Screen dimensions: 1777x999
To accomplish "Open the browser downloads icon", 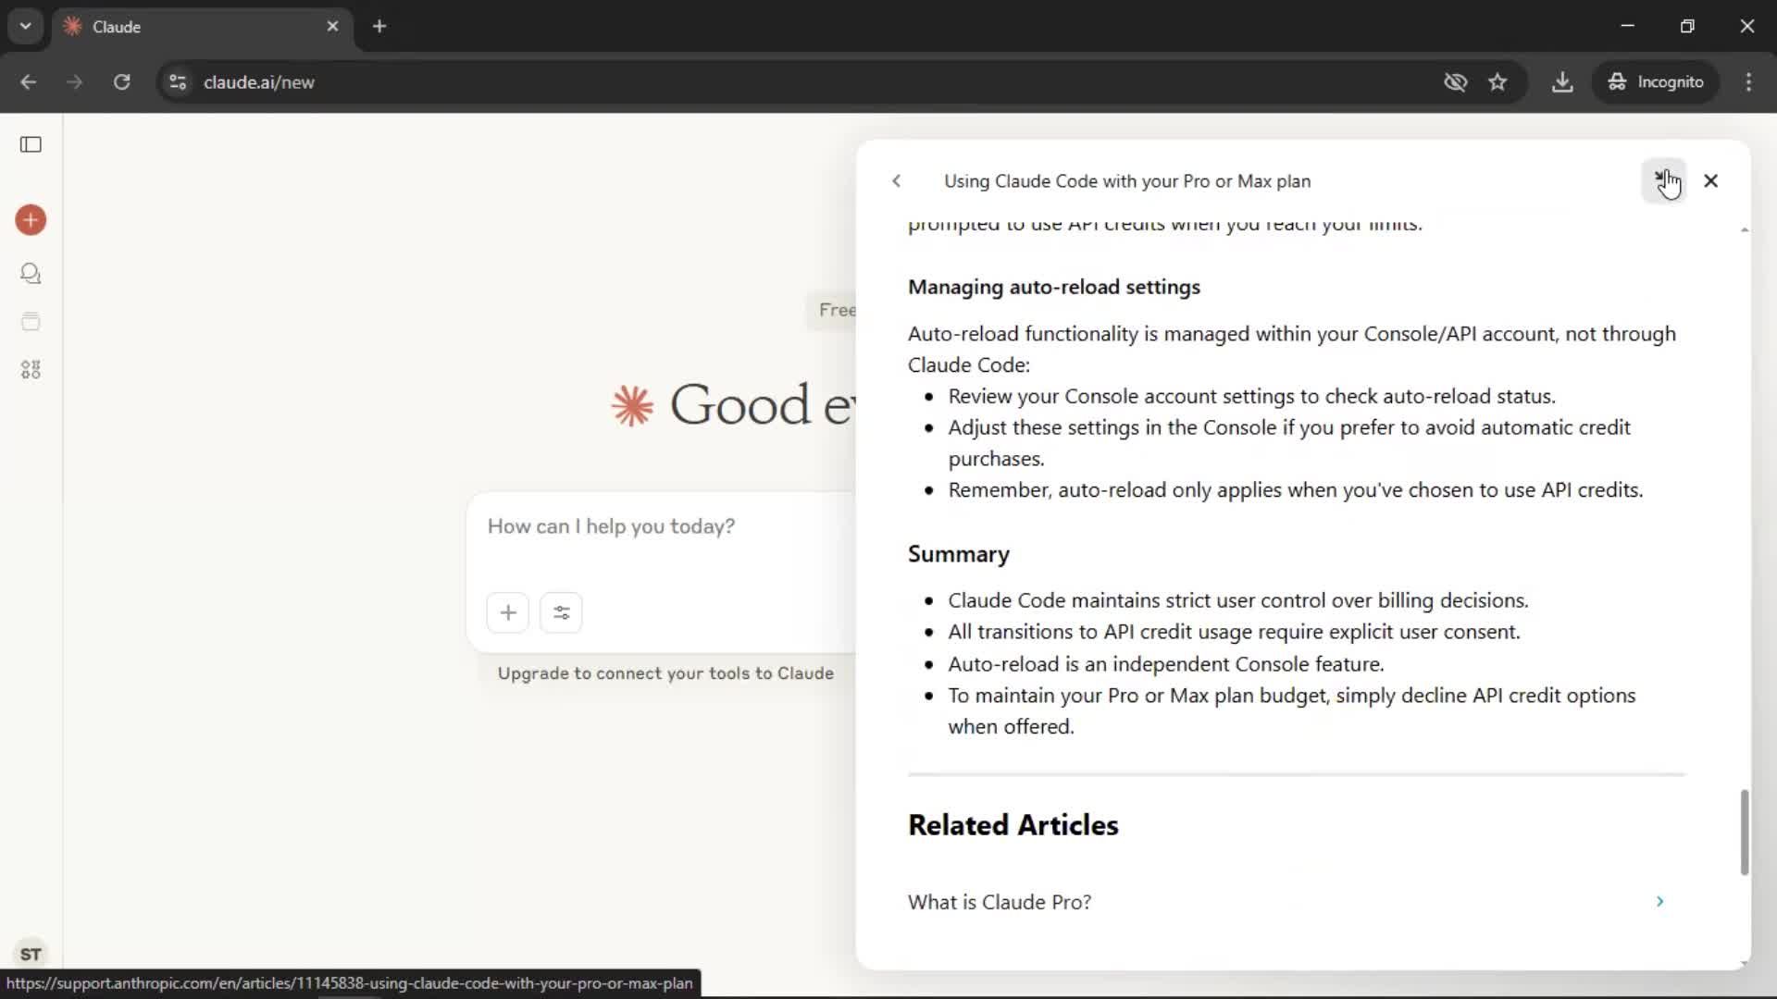I will 1562,82.
